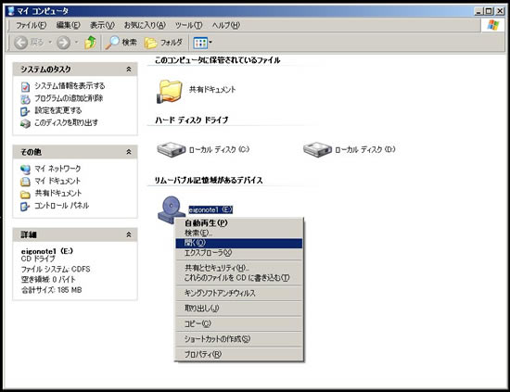Go up one folder level icon
Screen dimensions: 510x392
point(90,43)
